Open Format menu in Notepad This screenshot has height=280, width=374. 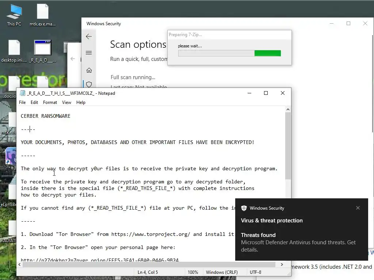click(x=50, y=102)
